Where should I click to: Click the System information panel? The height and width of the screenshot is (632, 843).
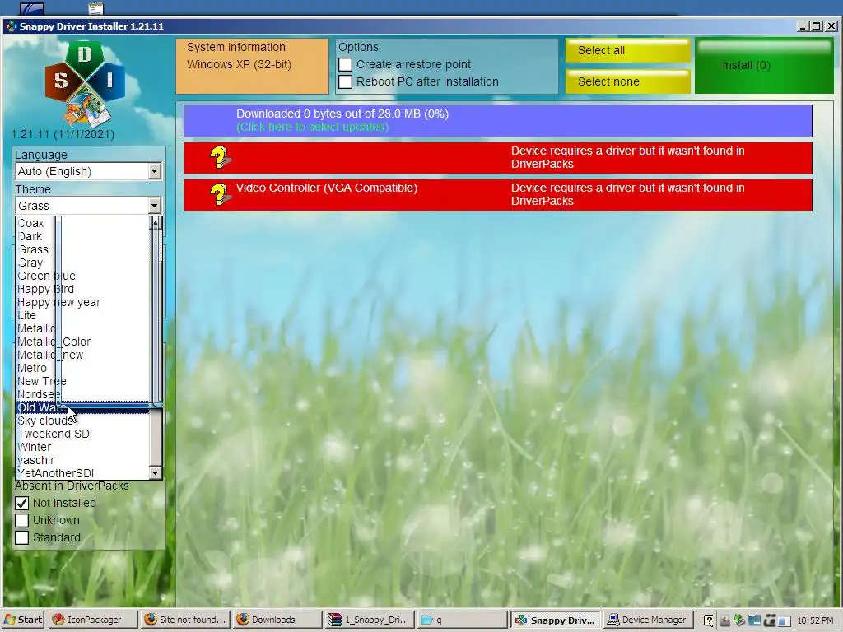[x=252, y=66]
